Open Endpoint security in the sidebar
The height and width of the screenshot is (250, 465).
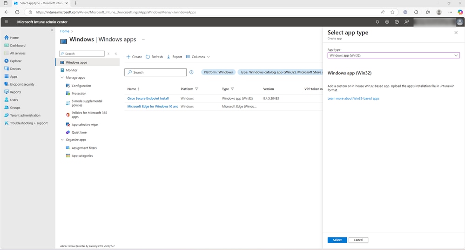19,84
